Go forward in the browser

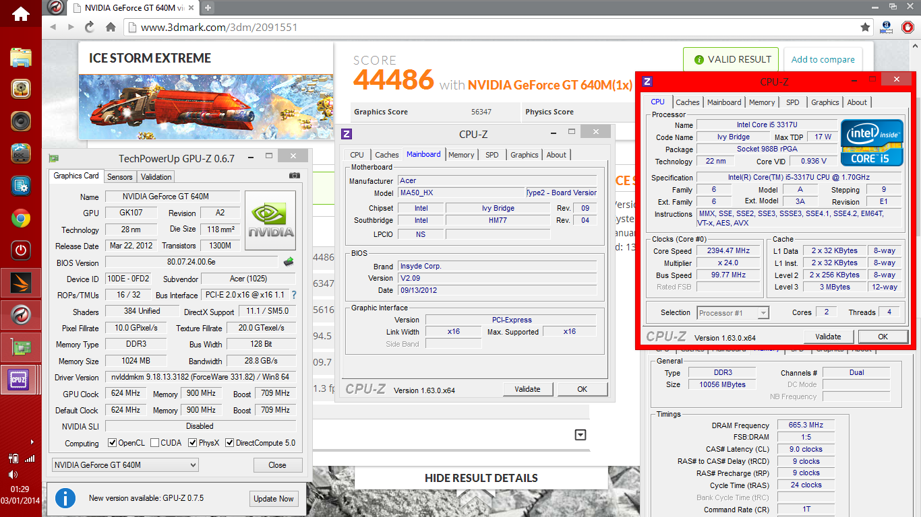(x=71, y=27)
